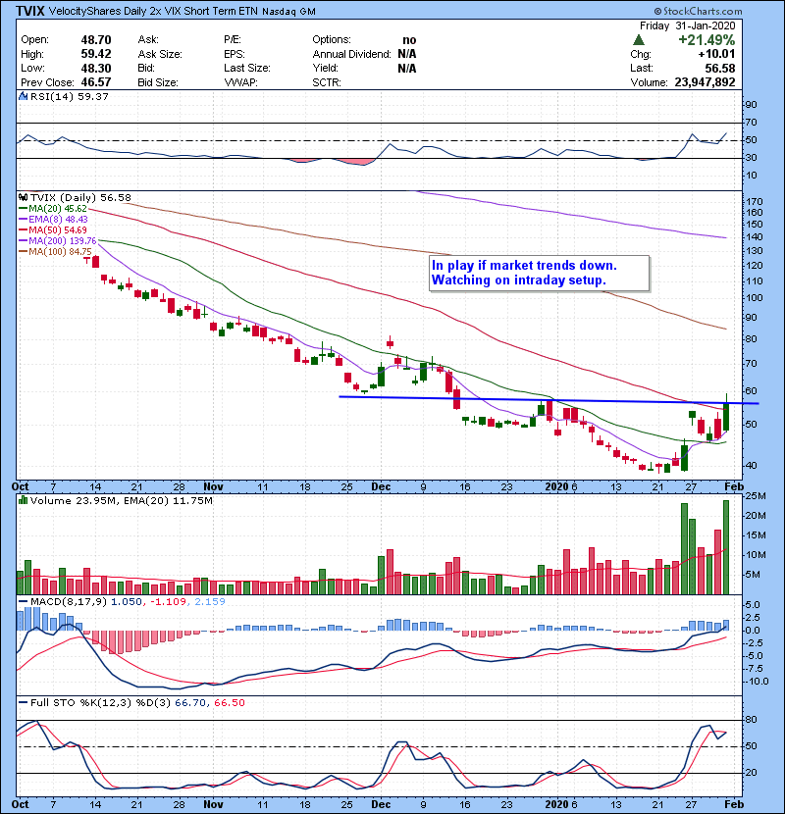
Task: Click the VWAP label
Action: pos(241,82)
